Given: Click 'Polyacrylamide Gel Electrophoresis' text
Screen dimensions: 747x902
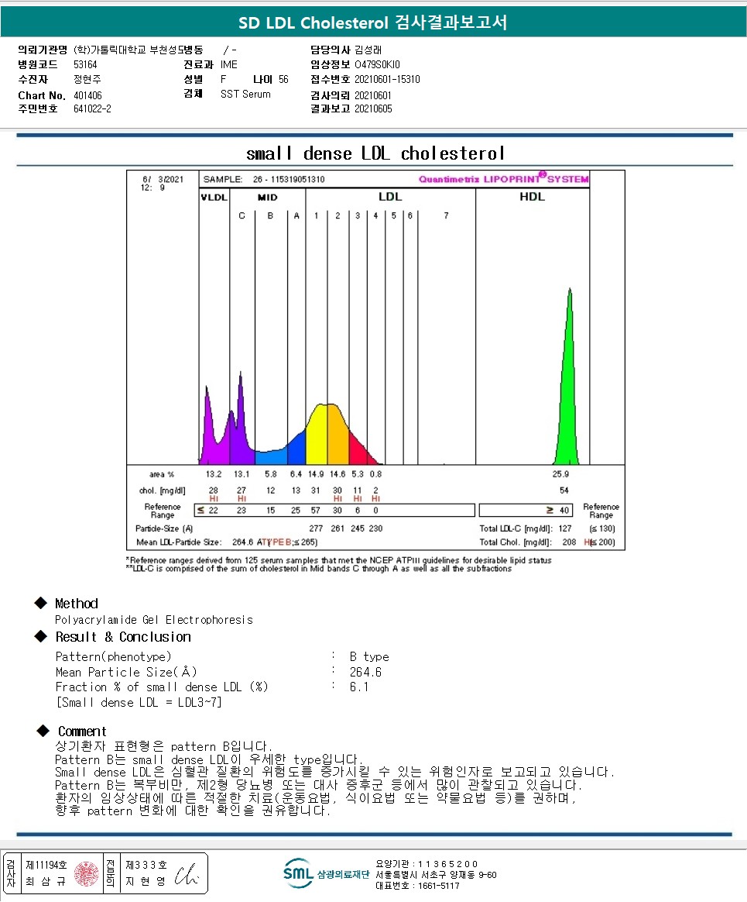Looking at the screenshot, I should click(x=154, y=620).
